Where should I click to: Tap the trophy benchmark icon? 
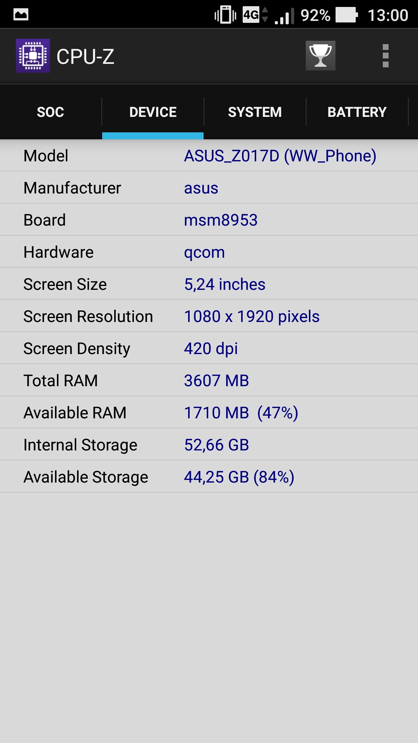pyautogui.click(x=320, y=56)
